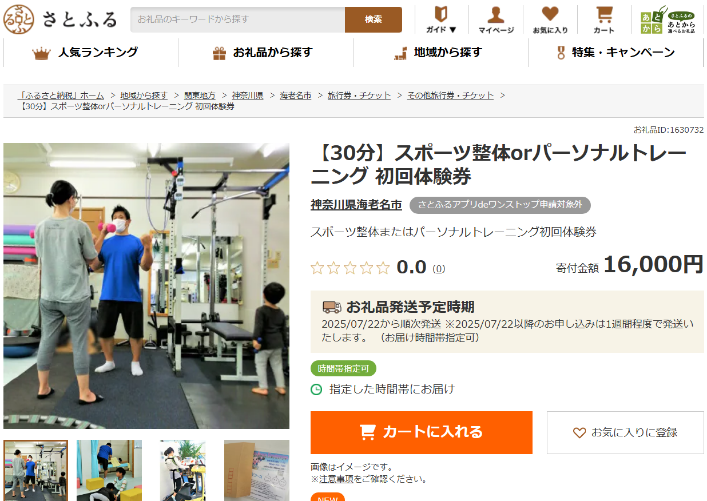Click the マイページ person icon
The width and height of the screenshot is (707, 501).
pos(496,20)
